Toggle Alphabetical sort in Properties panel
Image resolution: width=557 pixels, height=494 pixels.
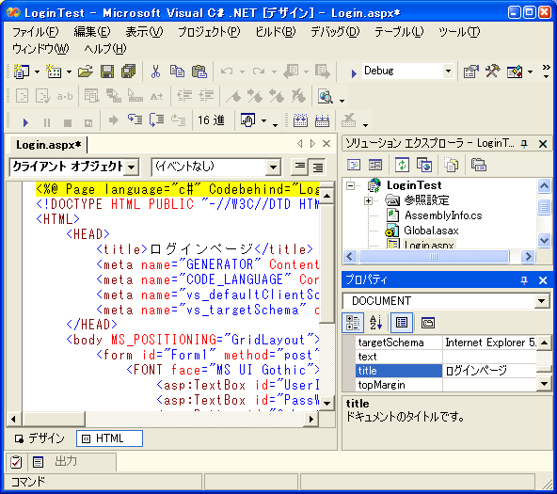pyautogui.click(x=375, y=323)
